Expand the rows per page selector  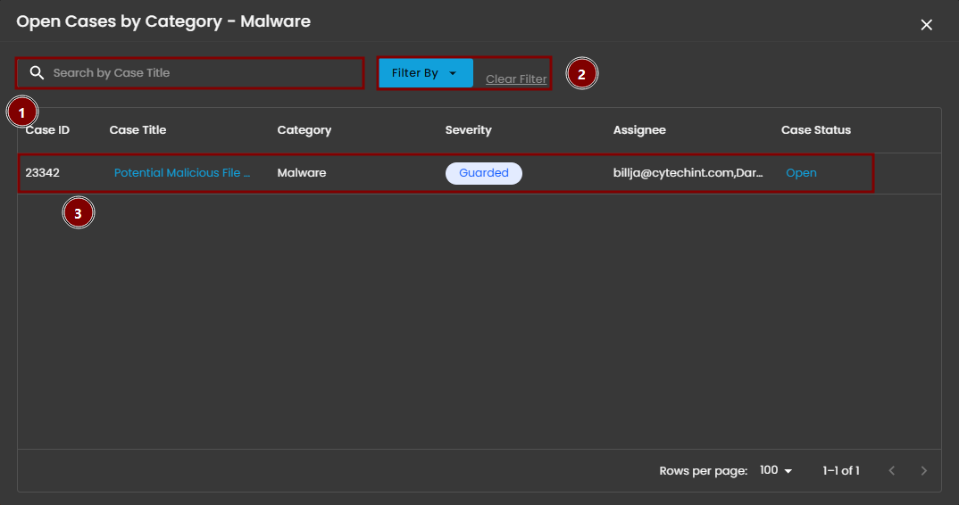pyautogui.click(x=775, y=470)
